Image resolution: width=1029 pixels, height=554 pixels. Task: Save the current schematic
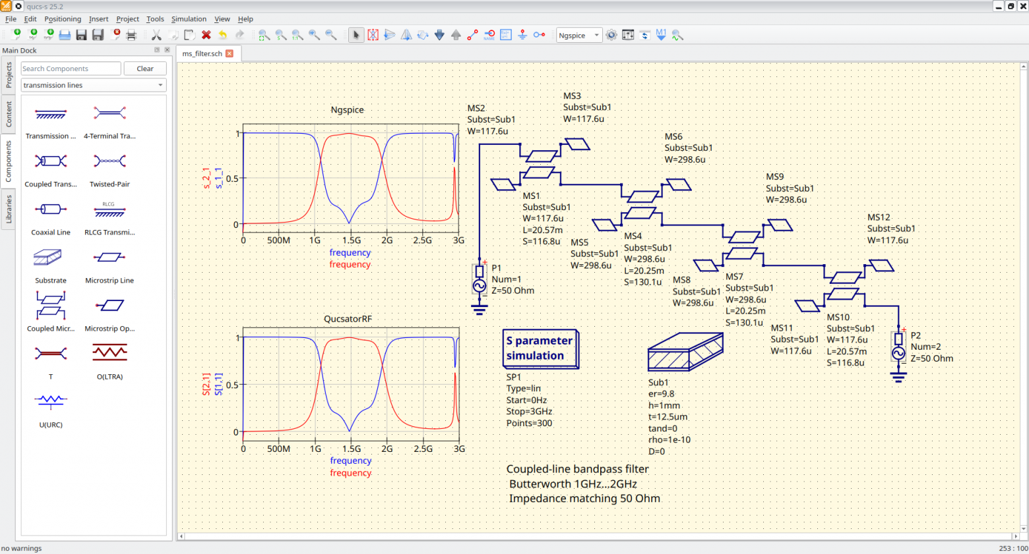(81, 35)
